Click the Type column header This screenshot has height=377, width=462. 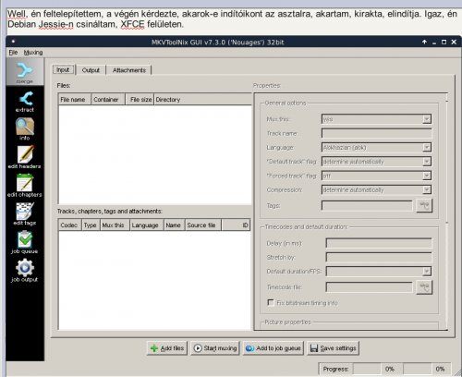91,225
